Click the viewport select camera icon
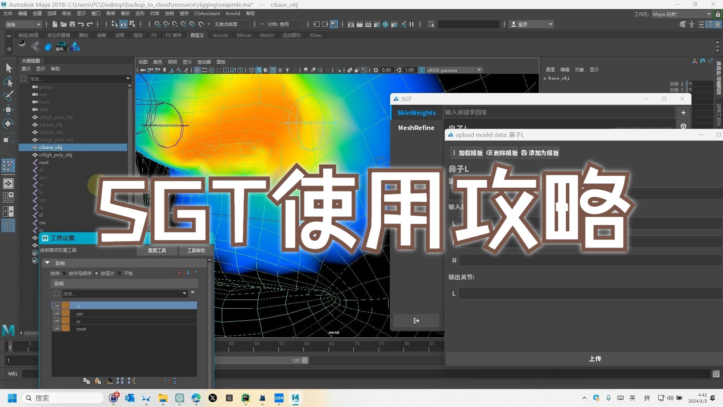This screenshot has height=407, width=723. 143,70
